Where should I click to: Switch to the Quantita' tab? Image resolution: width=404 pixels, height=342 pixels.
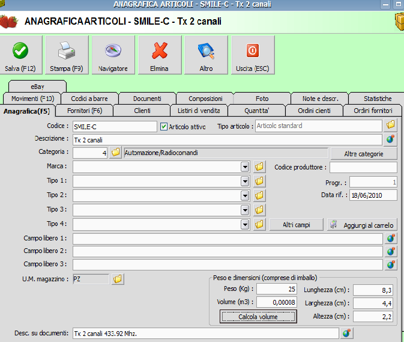pyautogui.click(x=256, y=111)
